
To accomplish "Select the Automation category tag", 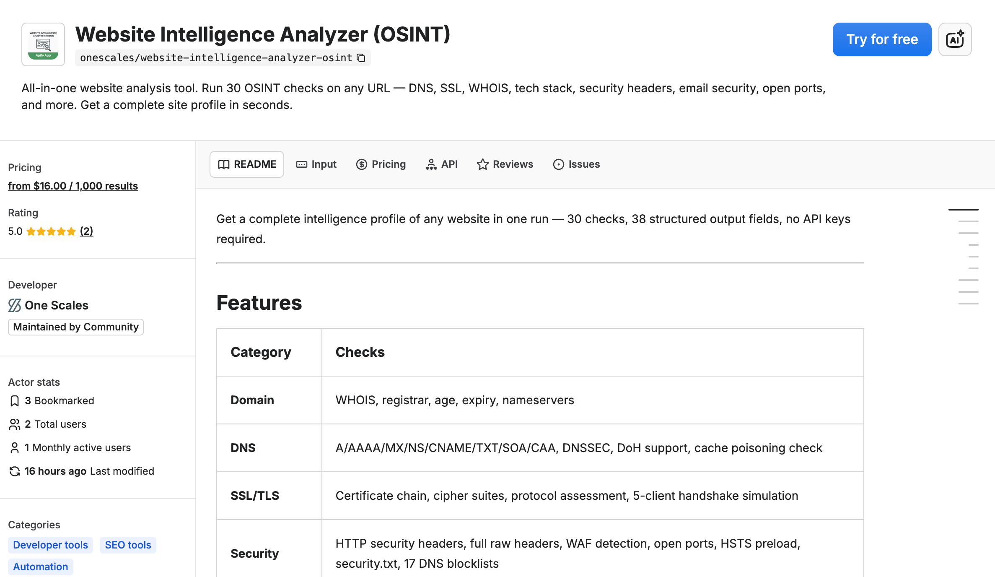I will tap(40, 567).
